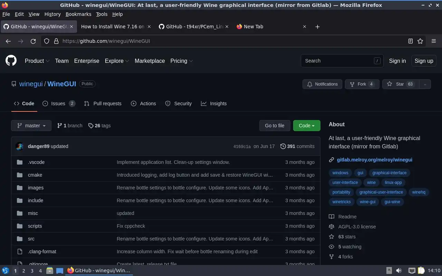Screen dimensions: 442x276
Task: Switch to workspace 2 on taskbar
Action: coord(23,271)
